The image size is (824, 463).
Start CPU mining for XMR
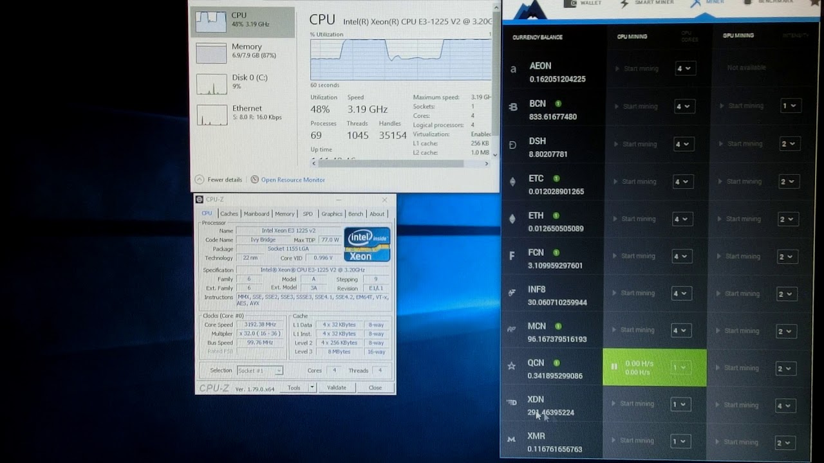click(633, 441)
